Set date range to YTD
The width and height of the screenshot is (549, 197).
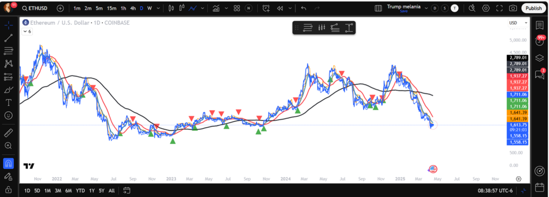pyautogui.click(x=80, y=190)
